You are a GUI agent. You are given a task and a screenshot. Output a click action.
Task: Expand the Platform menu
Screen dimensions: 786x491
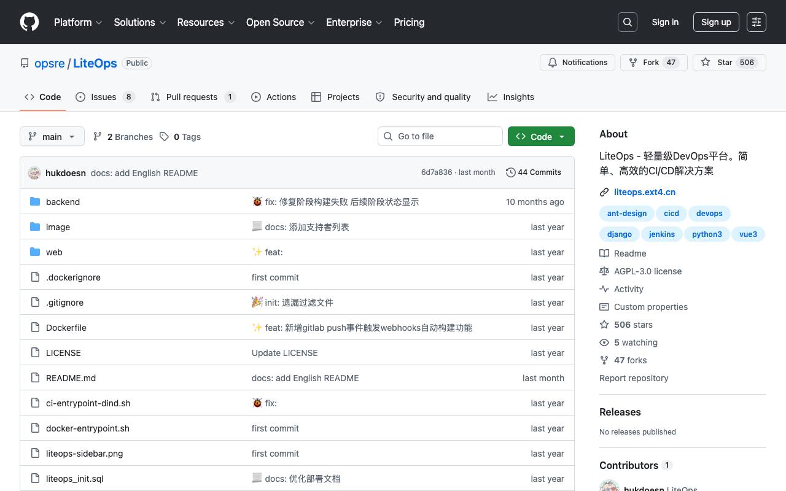coord(78,22)
